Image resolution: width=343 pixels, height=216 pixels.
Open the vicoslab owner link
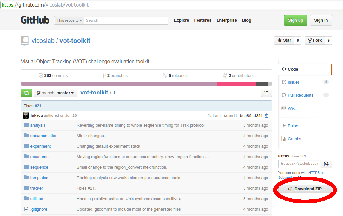coord(43,41)
